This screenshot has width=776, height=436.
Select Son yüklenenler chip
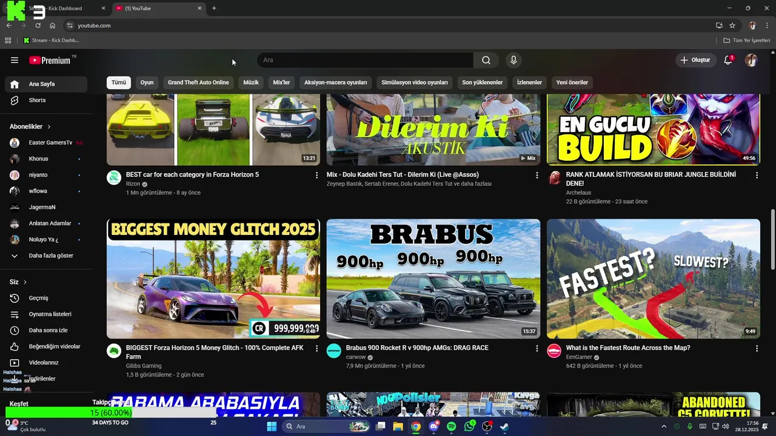pyautogui.click(x=483, y=82)
